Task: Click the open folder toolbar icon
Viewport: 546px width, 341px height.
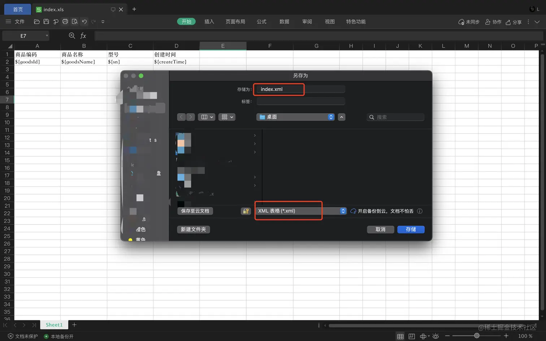Action: coord(36,22)
